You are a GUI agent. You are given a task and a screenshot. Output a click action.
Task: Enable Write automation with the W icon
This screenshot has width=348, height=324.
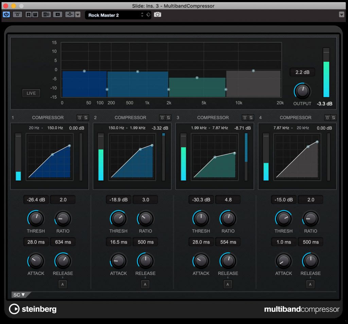pyautogui.click(x=35, y=15)
